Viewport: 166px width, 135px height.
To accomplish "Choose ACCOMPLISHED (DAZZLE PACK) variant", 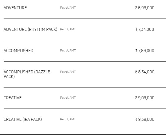I will 27,74.
